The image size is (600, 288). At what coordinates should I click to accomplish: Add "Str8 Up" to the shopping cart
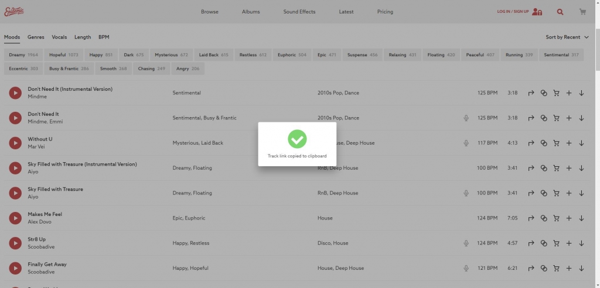[556, 243]
